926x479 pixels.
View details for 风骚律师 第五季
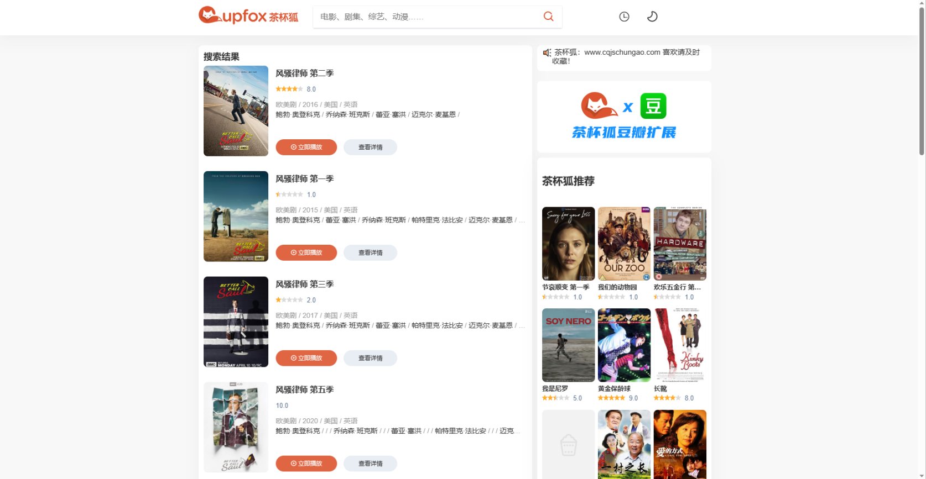370,464
